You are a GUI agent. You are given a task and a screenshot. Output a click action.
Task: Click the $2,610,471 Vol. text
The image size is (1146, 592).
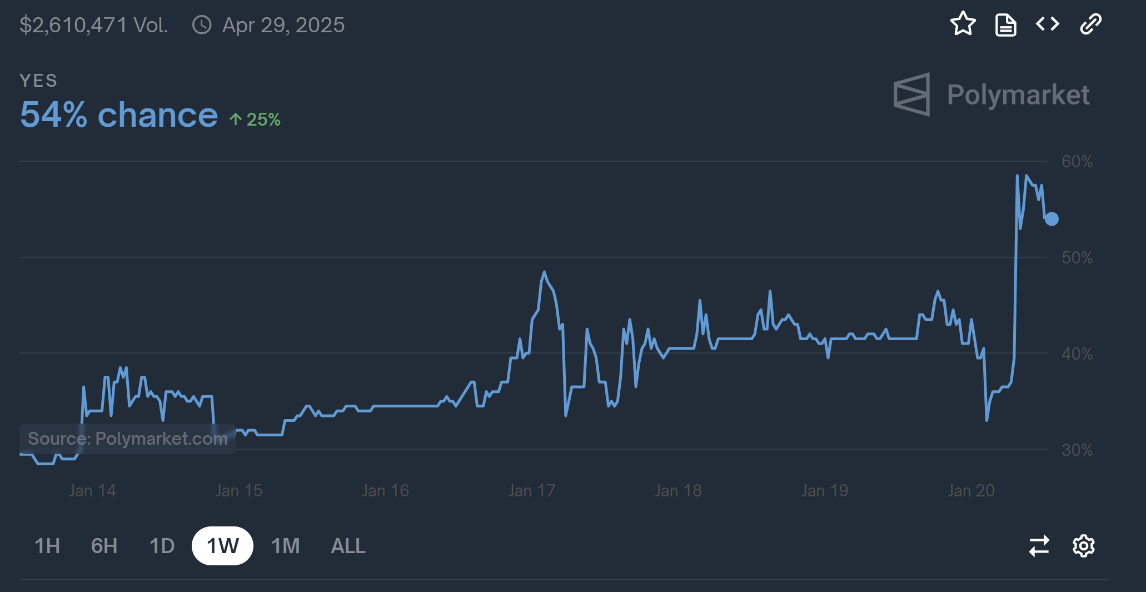coord(93,25)
